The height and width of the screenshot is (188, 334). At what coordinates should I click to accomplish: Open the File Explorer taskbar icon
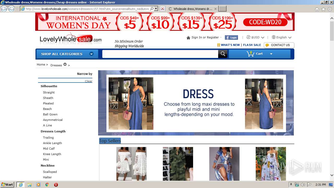29,185
